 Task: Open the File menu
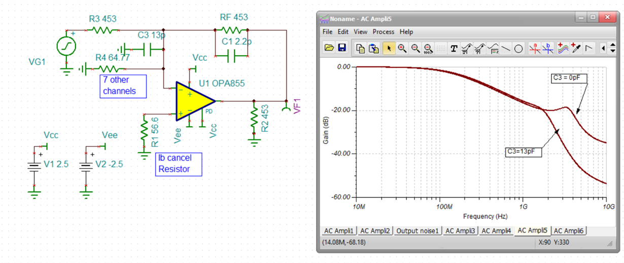coord(328,31)
